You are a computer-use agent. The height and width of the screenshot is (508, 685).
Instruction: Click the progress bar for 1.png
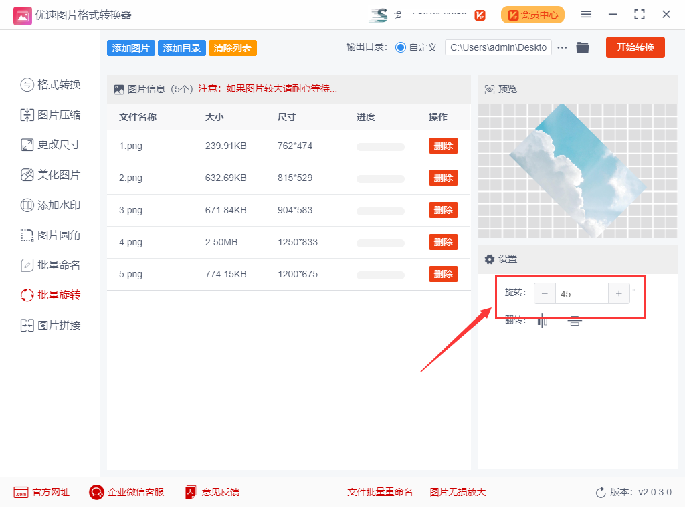pyautogui.click(x=380, y=146)
